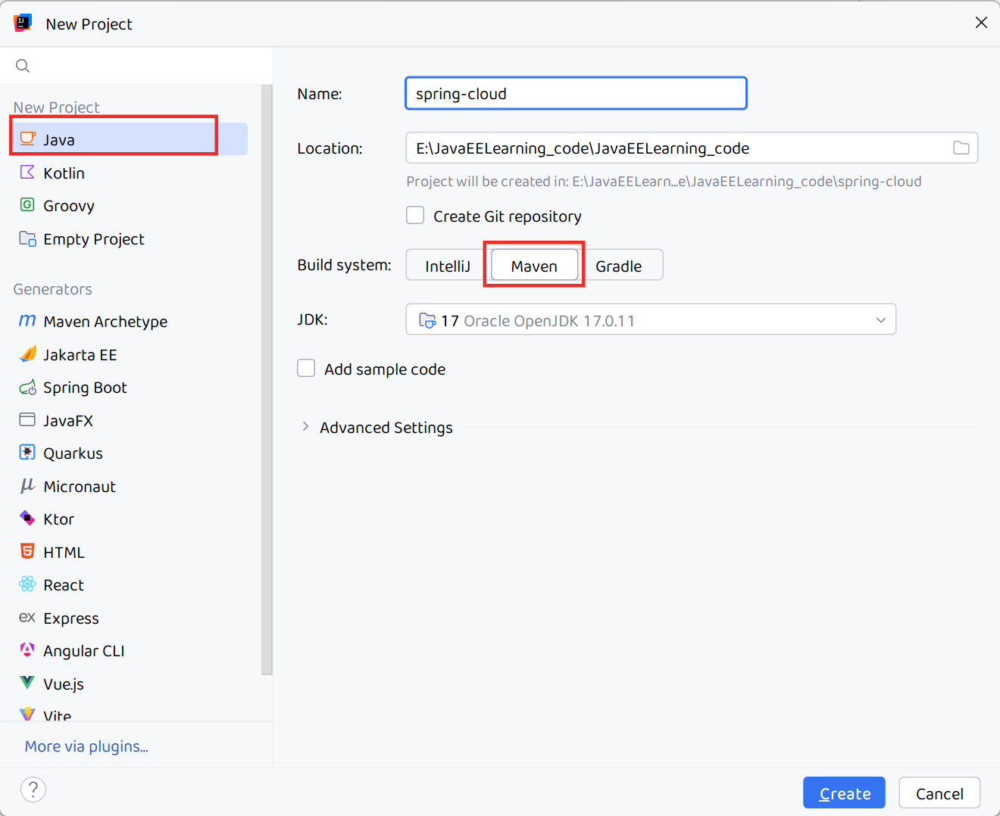Tick the Add sample code checkbox
This screenshot has height=816, width=1000.
click(306, 369)
